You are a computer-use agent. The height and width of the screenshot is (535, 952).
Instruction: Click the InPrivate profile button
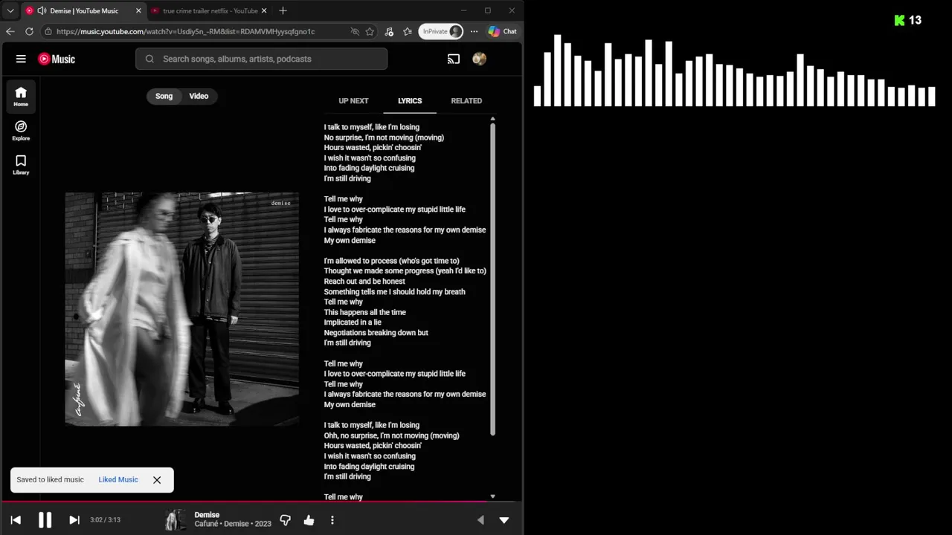point(442,31)
